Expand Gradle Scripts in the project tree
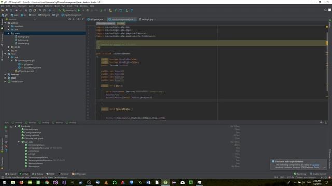 tap(5, 82)
